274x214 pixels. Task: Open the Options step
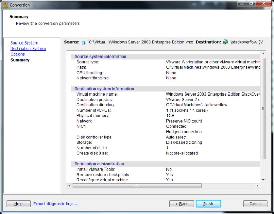[x=17, y=54]
